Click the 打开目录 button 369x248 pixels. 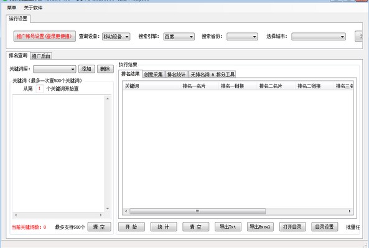[292, 227]
